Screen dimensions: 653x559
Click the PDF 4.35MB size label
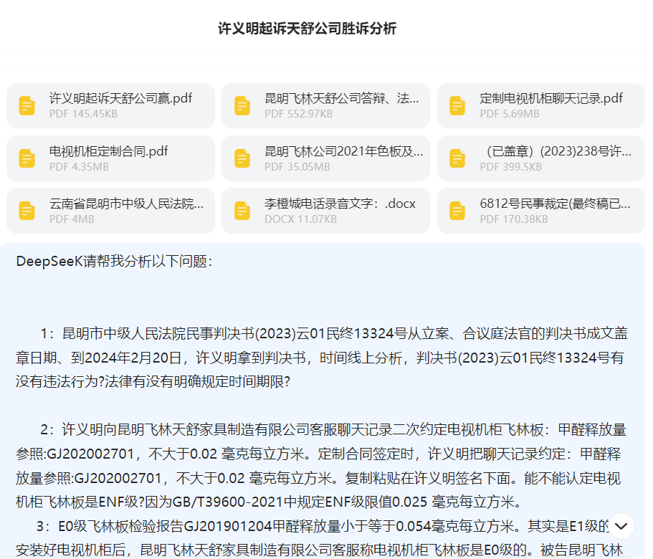[79, 167]
